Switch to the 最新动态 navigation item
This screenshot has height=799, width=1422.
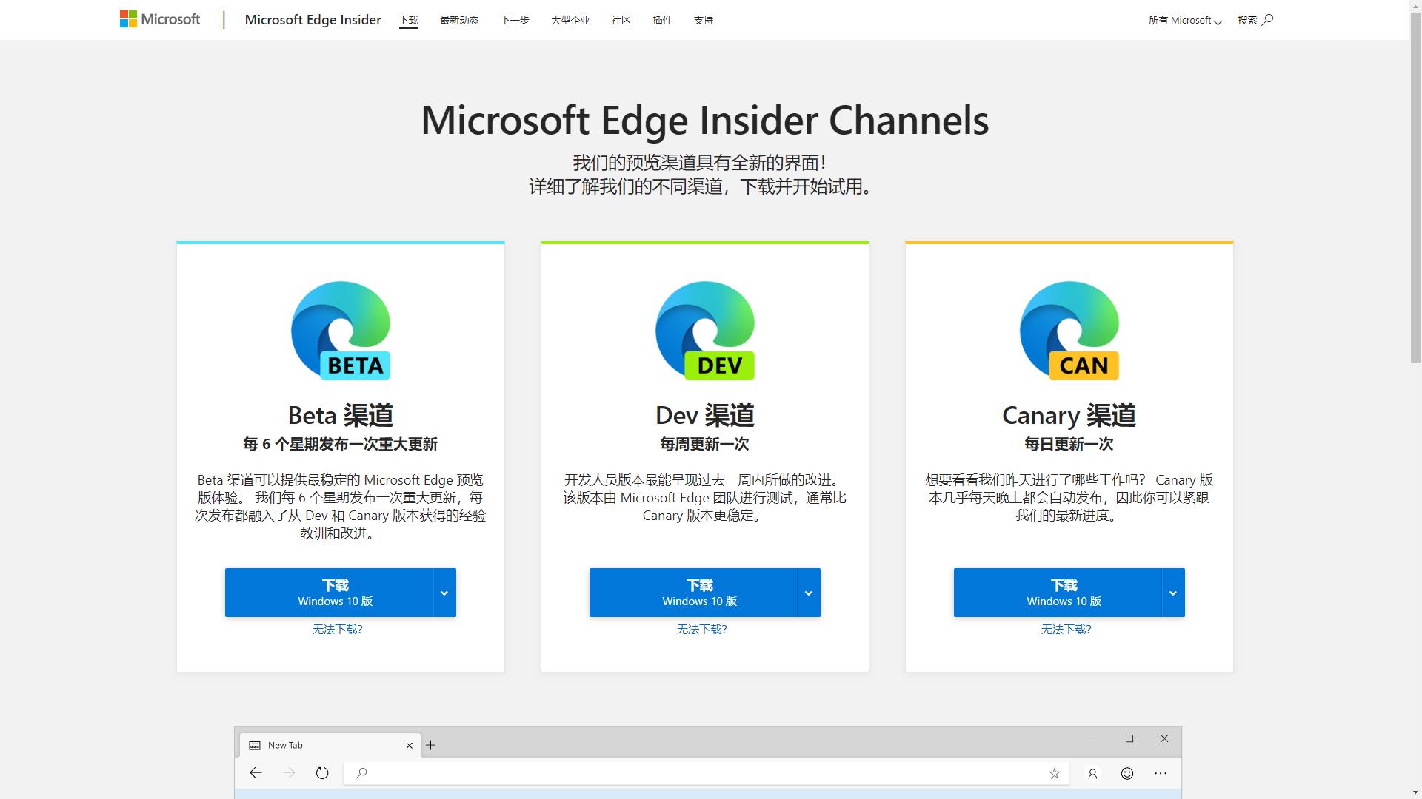click(x=459, y=20)
